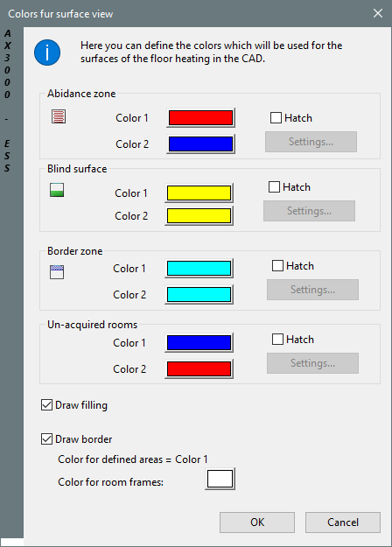
Task: Edit Un-acquired rooms Color 2 red swatch
Action: [199, 368]
